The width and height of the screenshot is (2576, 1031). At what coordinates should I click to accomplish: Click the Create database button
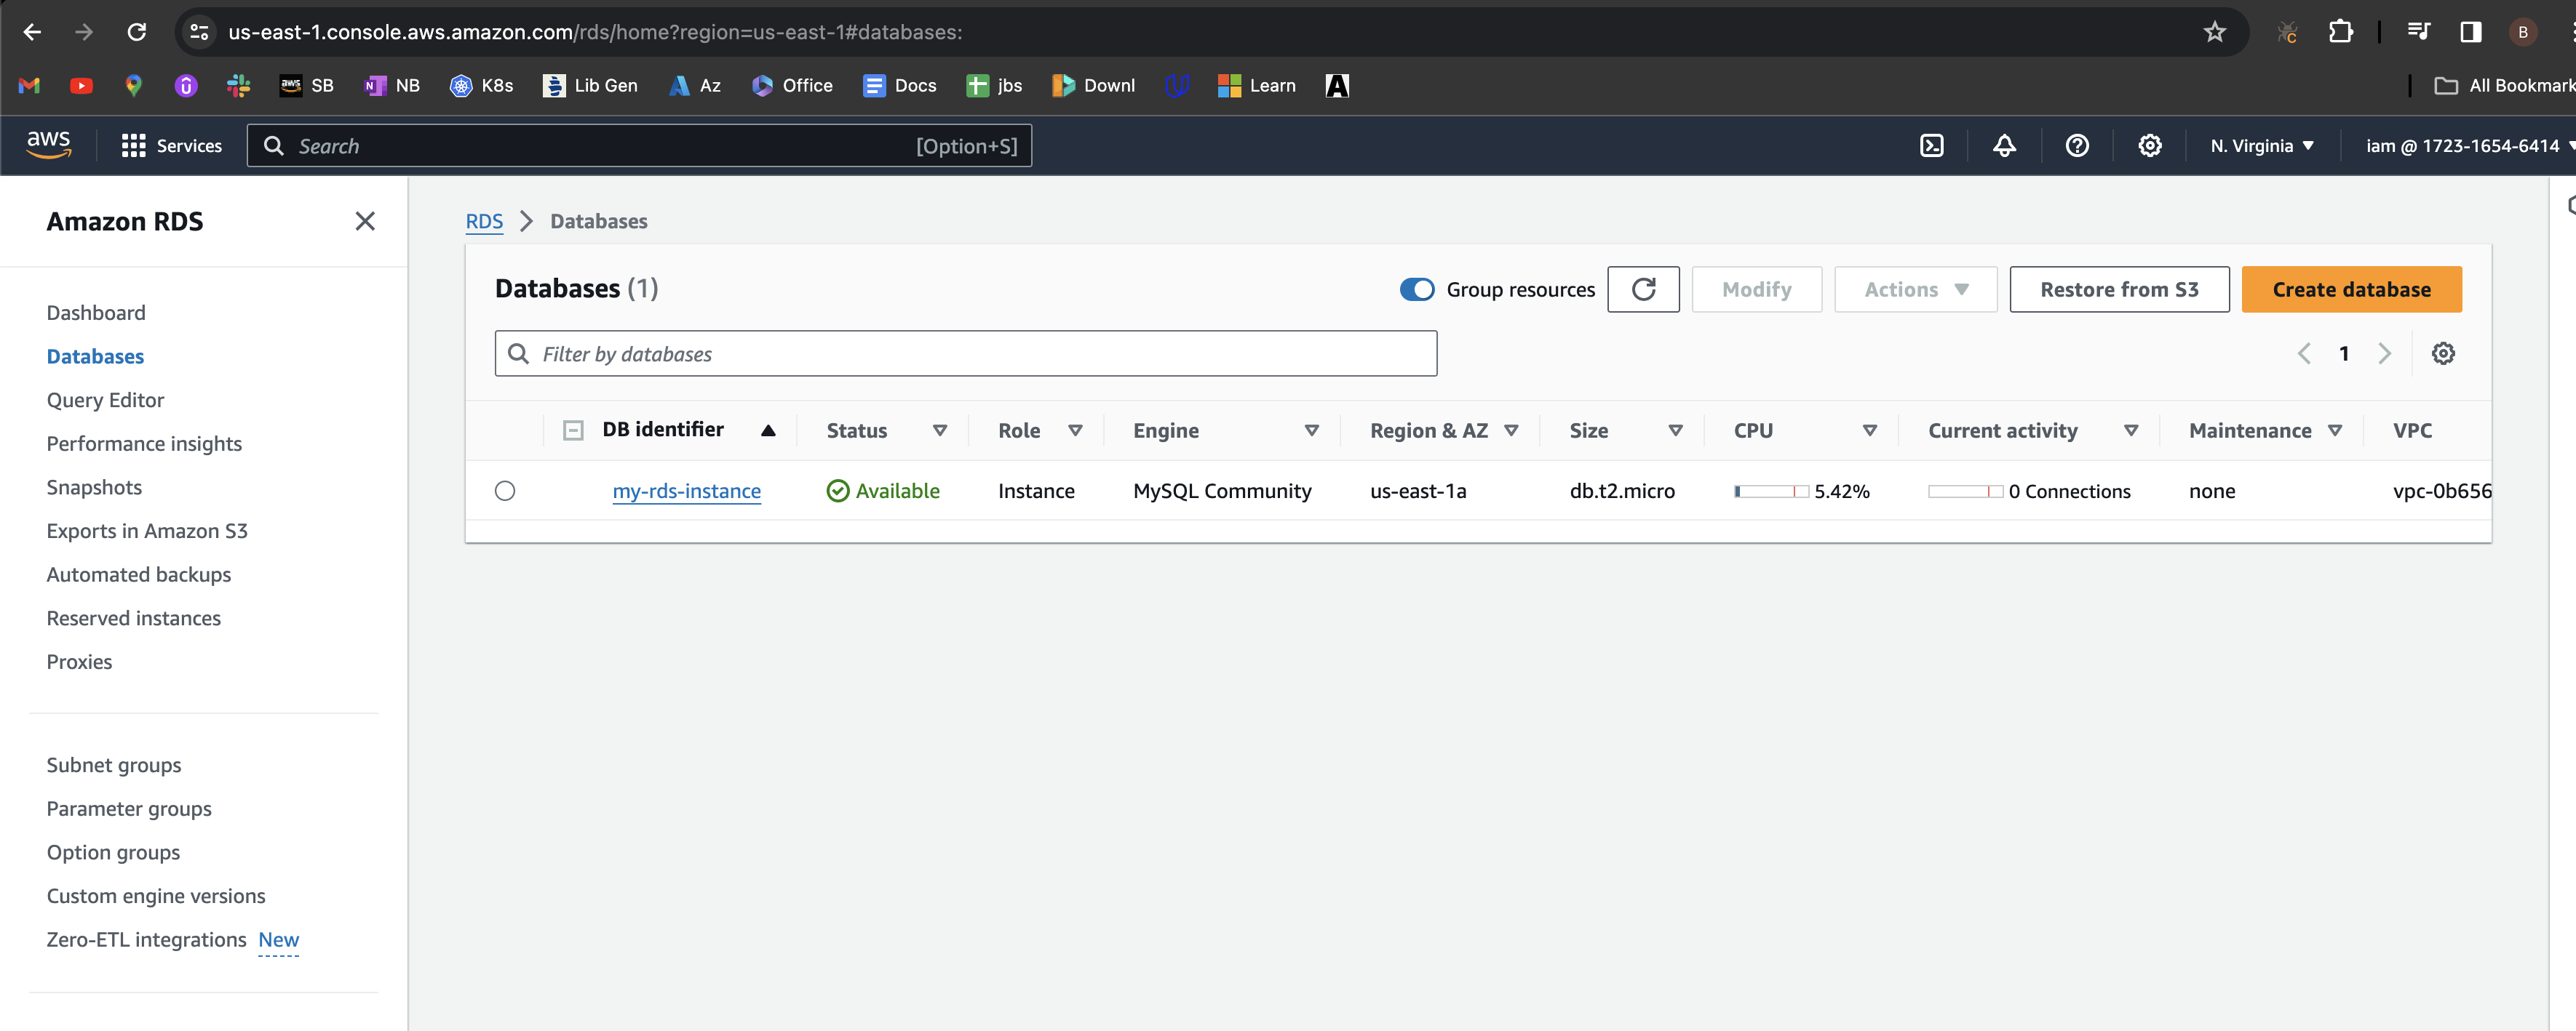click(x=2351, y=289)
